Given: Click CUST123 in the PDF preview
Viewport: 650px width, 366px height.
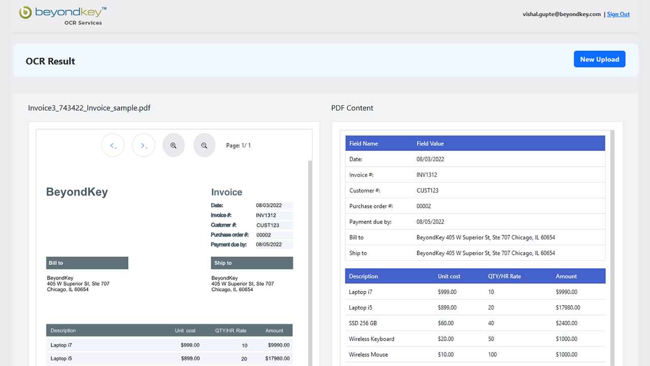Looking at the screenshot, I should [268, 225].
